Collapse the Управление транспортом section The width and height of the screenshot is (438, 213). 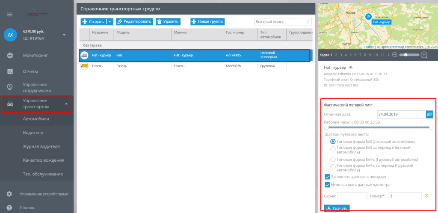pyautogui.click(x=66, y=104)
